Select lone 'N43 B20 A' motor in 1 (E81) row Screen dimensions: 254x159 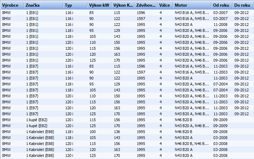[x=184, y=25]
